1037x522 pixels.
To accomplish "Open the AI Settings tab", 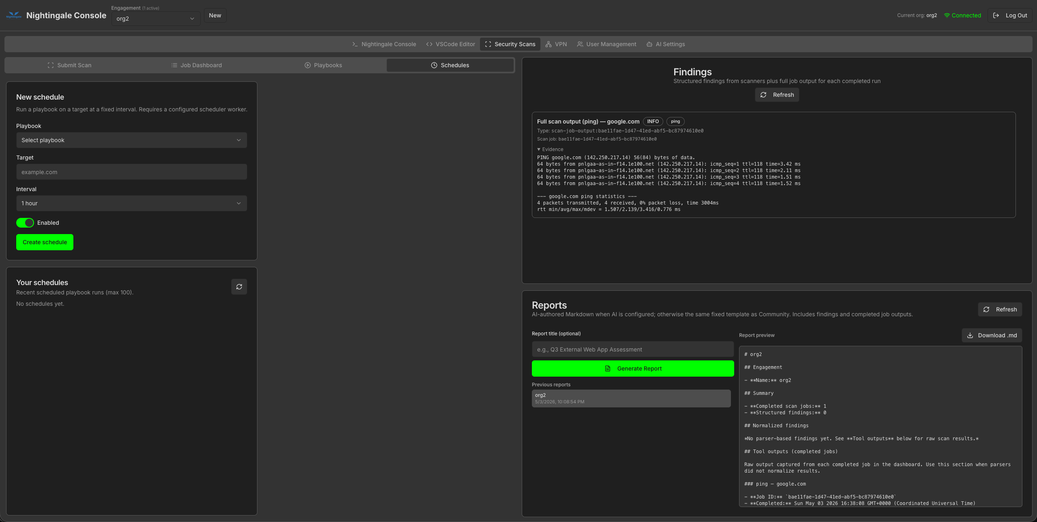I will (666, 44).
